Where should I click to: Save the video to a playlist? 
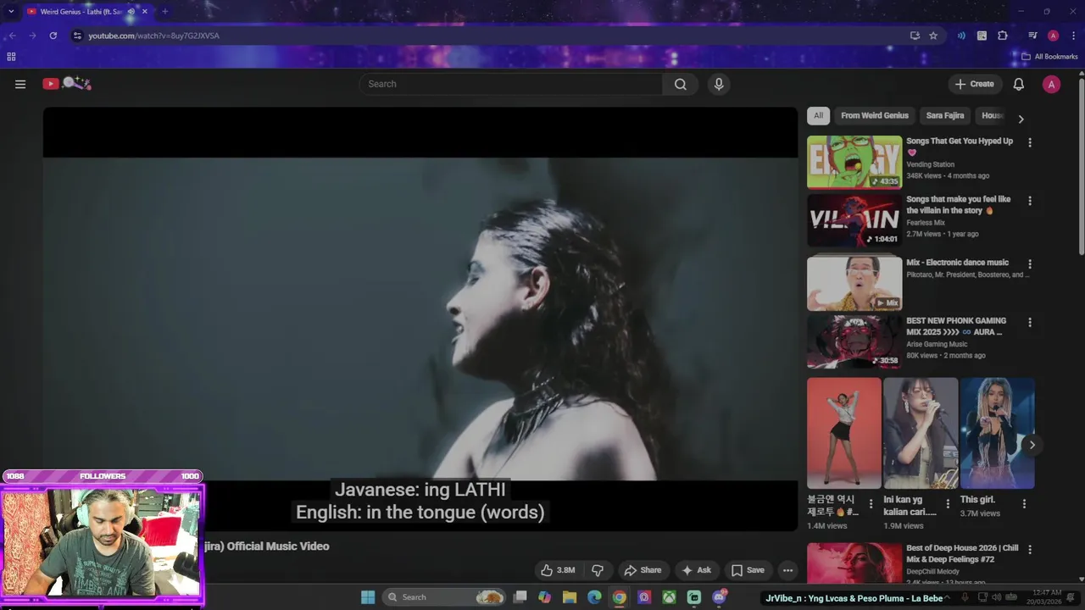tap(748, 570)
